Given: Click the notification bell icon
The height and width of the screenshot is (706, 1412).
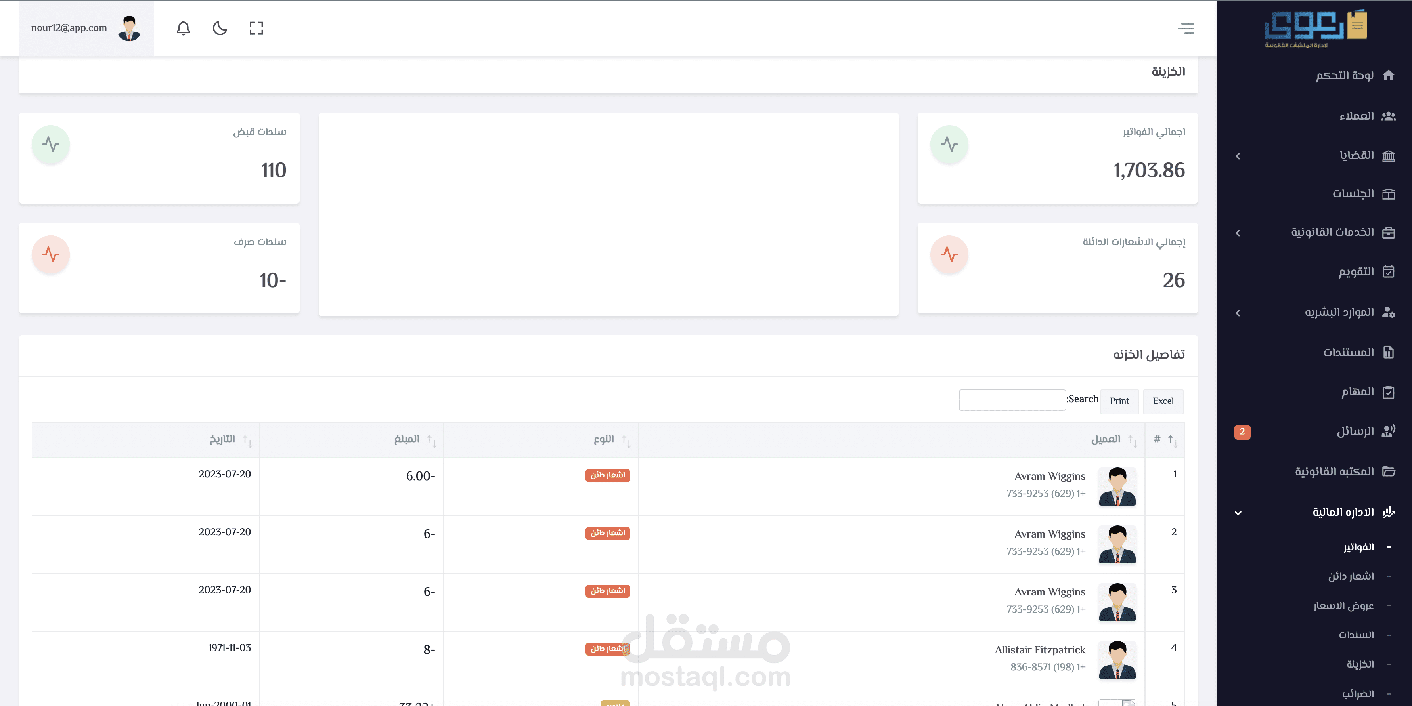Looking at the screenshot, I should click(183, 29).
